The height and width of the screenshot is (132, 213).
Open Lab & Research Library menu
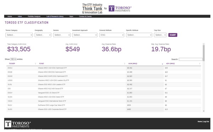click(x=55, y=16)
